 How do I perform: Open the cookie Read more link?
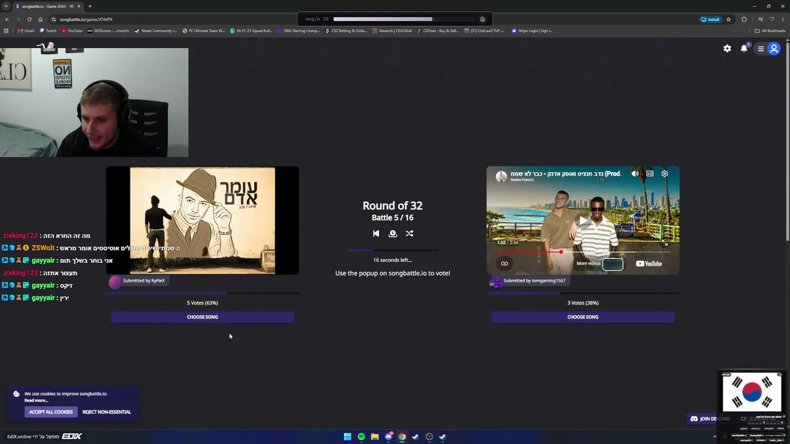click(36, 400)
